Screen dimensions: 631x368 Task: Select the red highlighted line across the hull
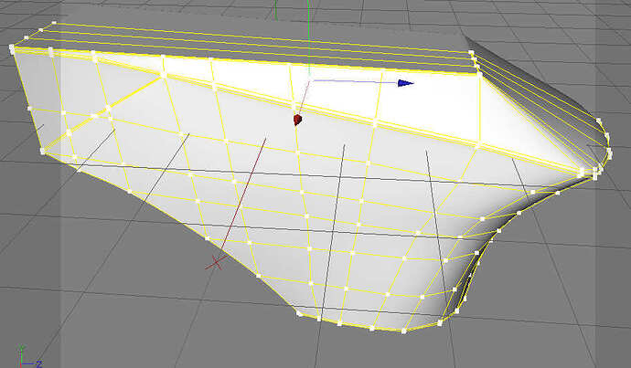tap(243, 194)
